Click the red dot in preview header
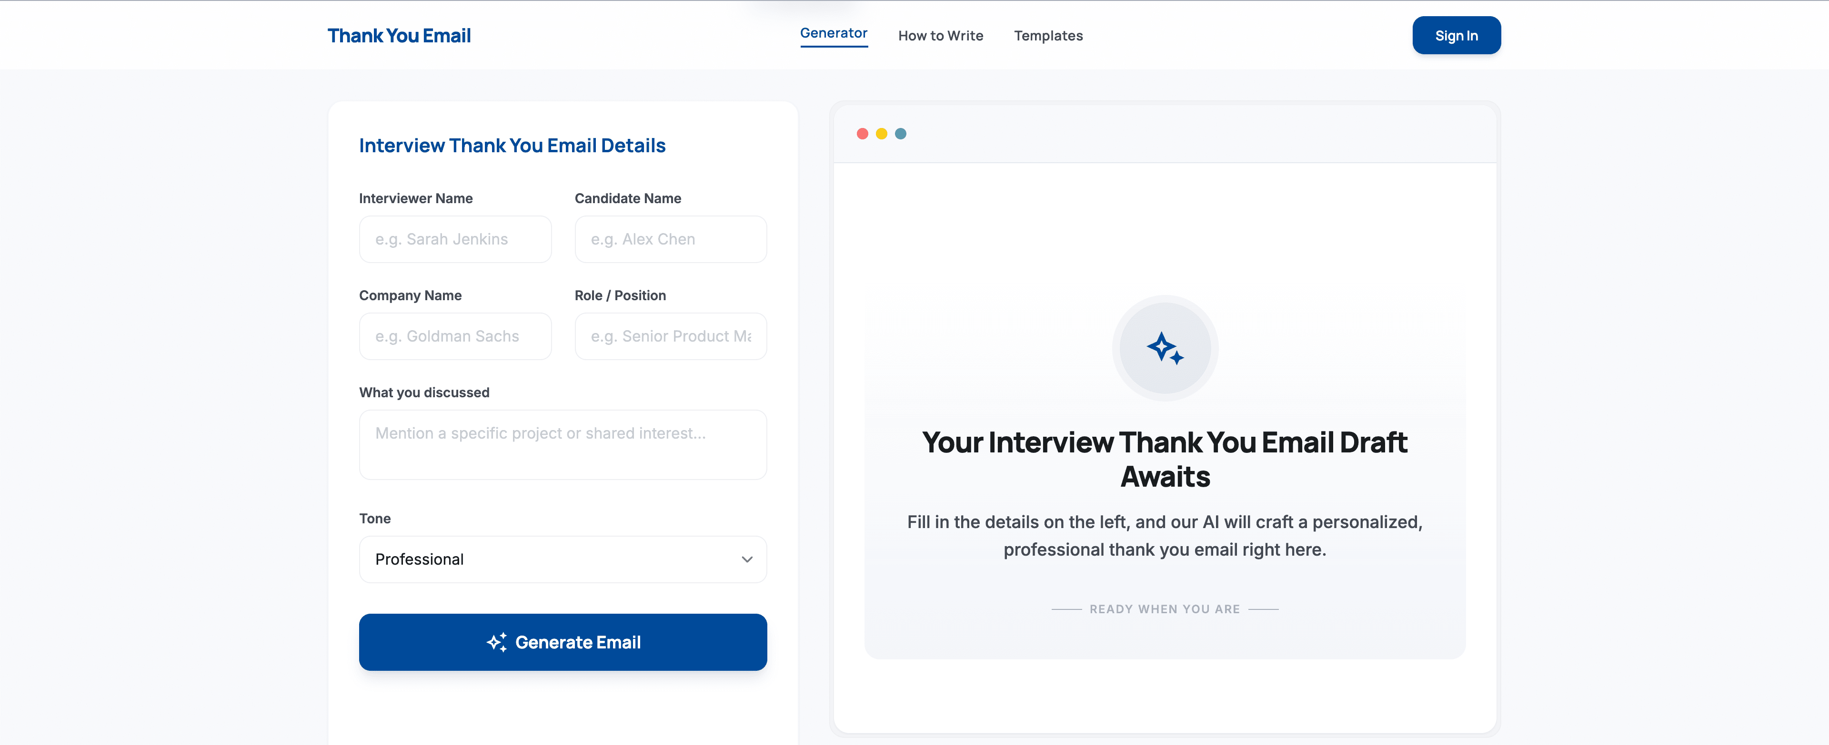Image resolution: width=1829 pixels, height=745 pixels. click(x=863, y=134)
